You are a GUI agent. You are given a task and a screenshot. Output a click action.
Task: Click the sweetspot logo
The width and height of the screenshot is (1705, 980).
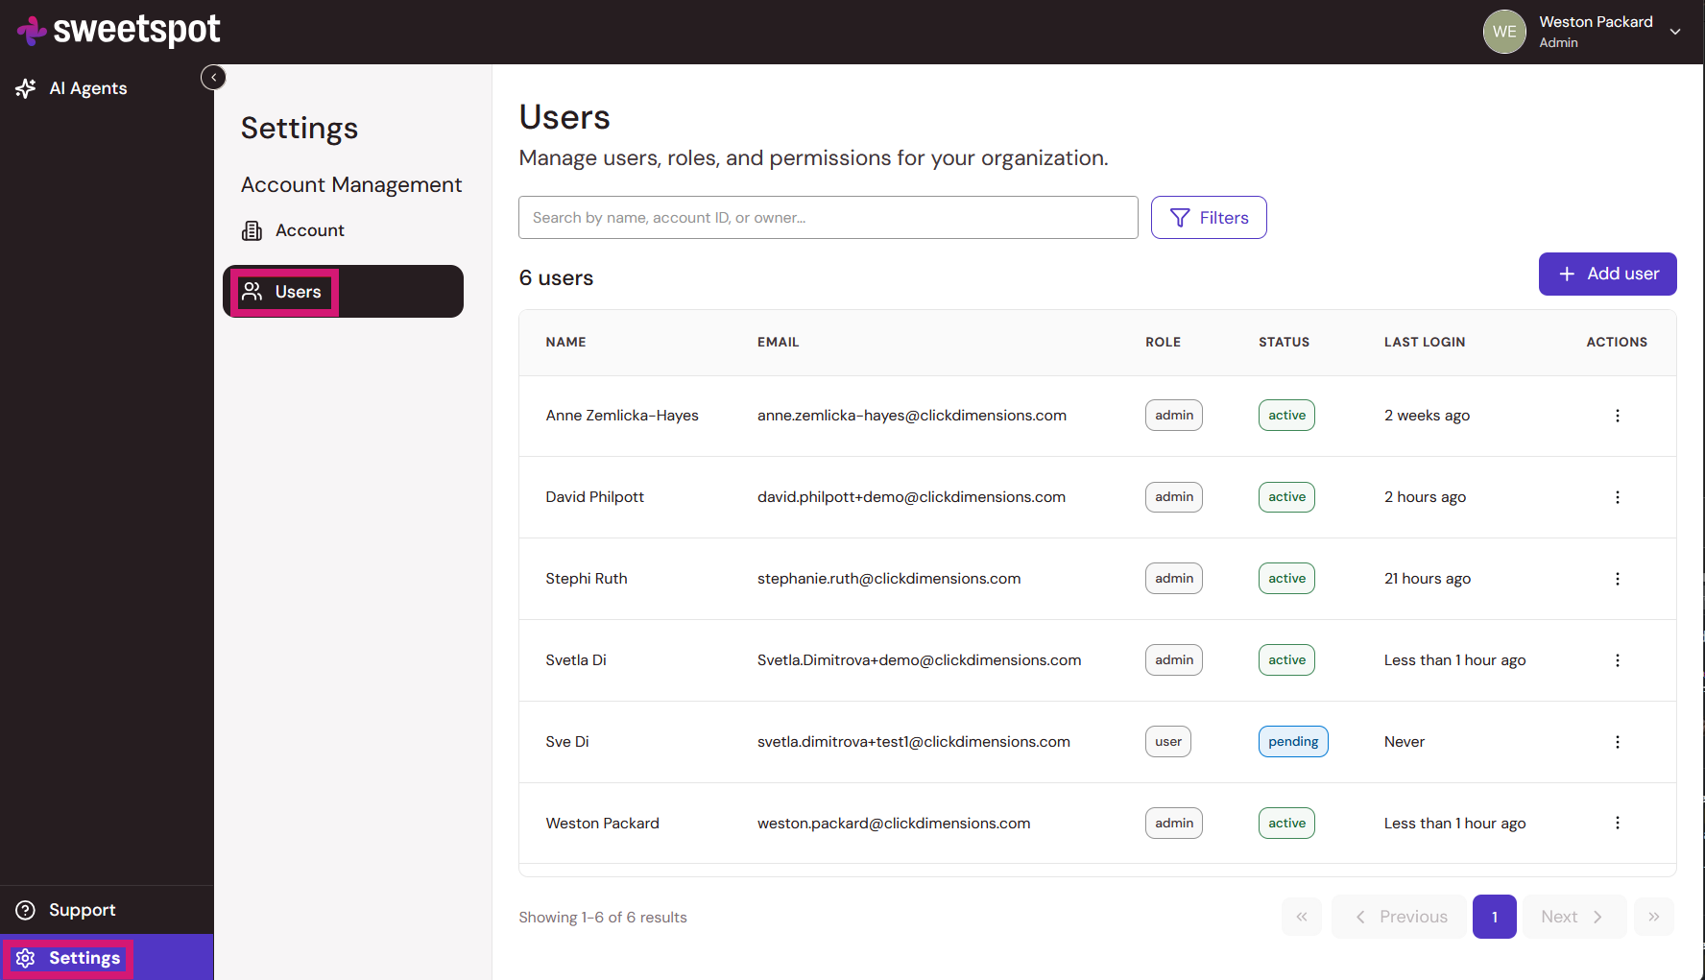(x=118, y=31)
